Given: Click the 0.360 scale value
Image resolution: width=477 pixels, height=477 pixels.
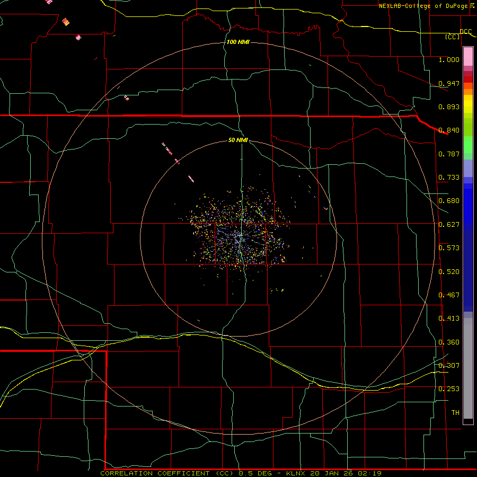Looking at the screenshot, I should click(449, 342).
